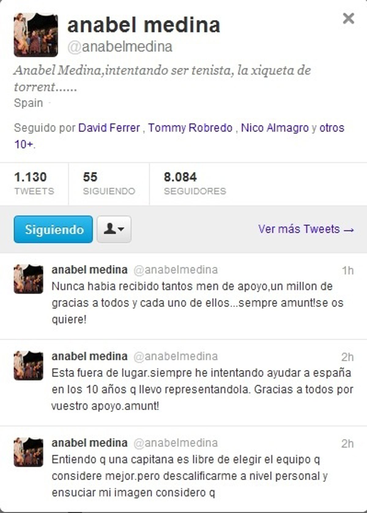Open Nico Almagro's profile link
Screen dimensions: 367x513
click(x=275, y=127)
